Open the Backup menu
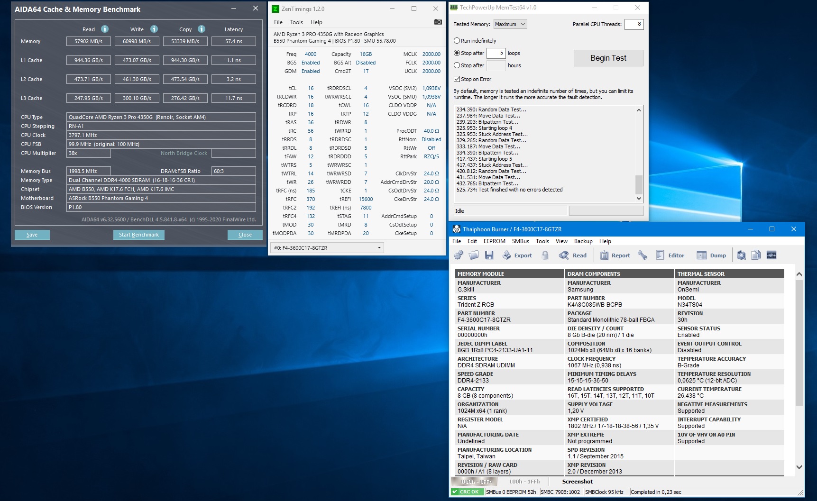 click(x=583, y=241)
